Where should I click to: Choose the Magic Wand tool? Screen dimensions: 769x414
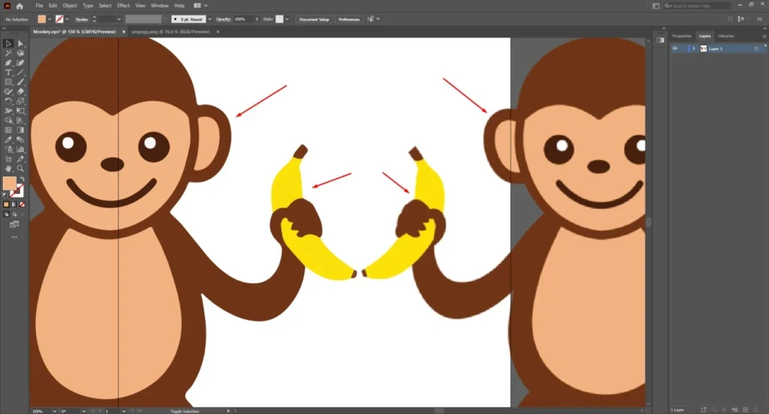click(8, 53)
